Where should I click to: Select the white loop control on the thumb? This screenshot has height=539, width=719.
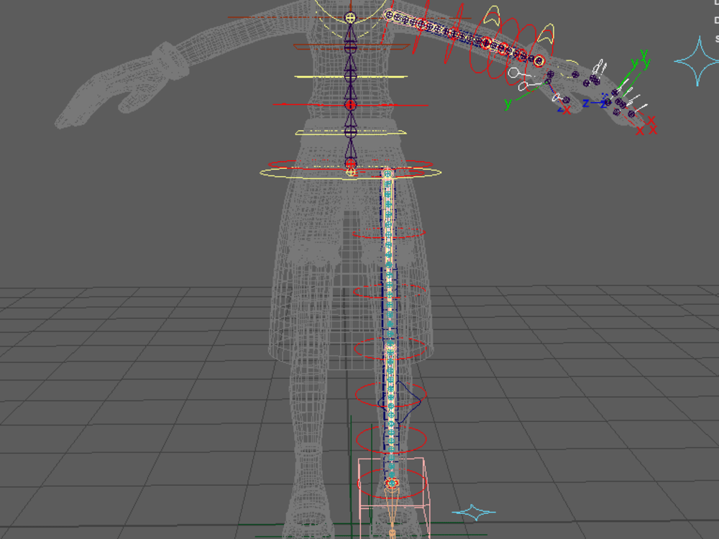557,97
